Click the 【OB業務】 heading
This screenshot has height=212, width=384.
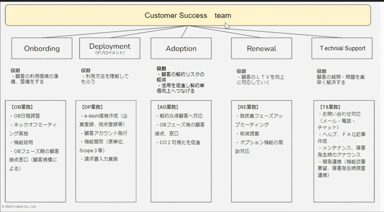(22, 107)
